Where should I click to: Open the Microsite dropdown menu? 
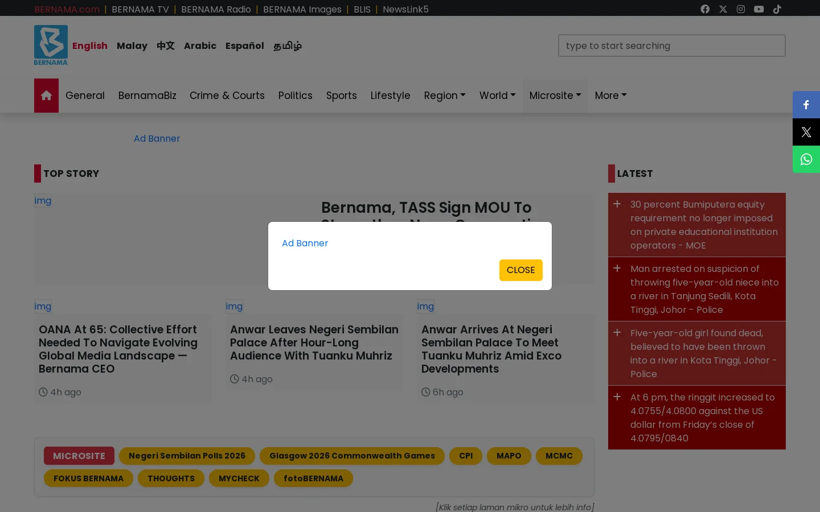555,96
